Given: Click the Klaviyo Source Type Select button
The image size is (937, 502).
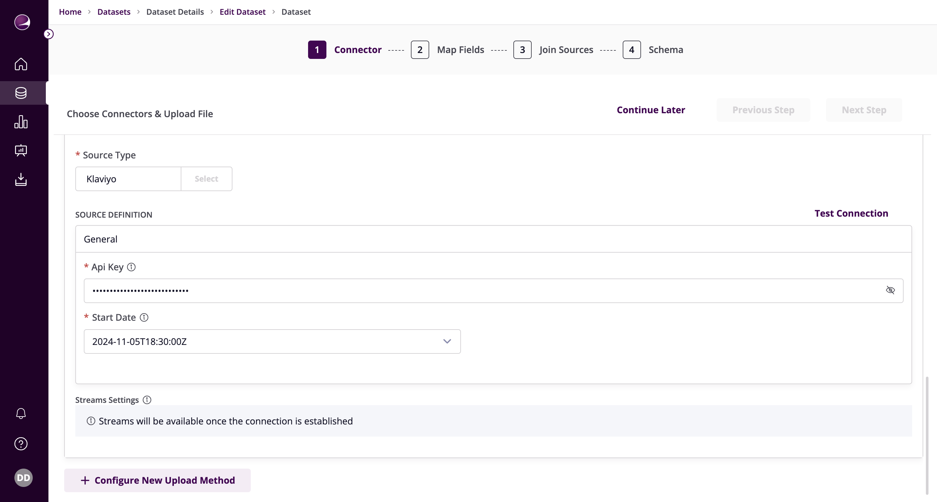Looking at the screenshot, I should click(x=206, y=179).
